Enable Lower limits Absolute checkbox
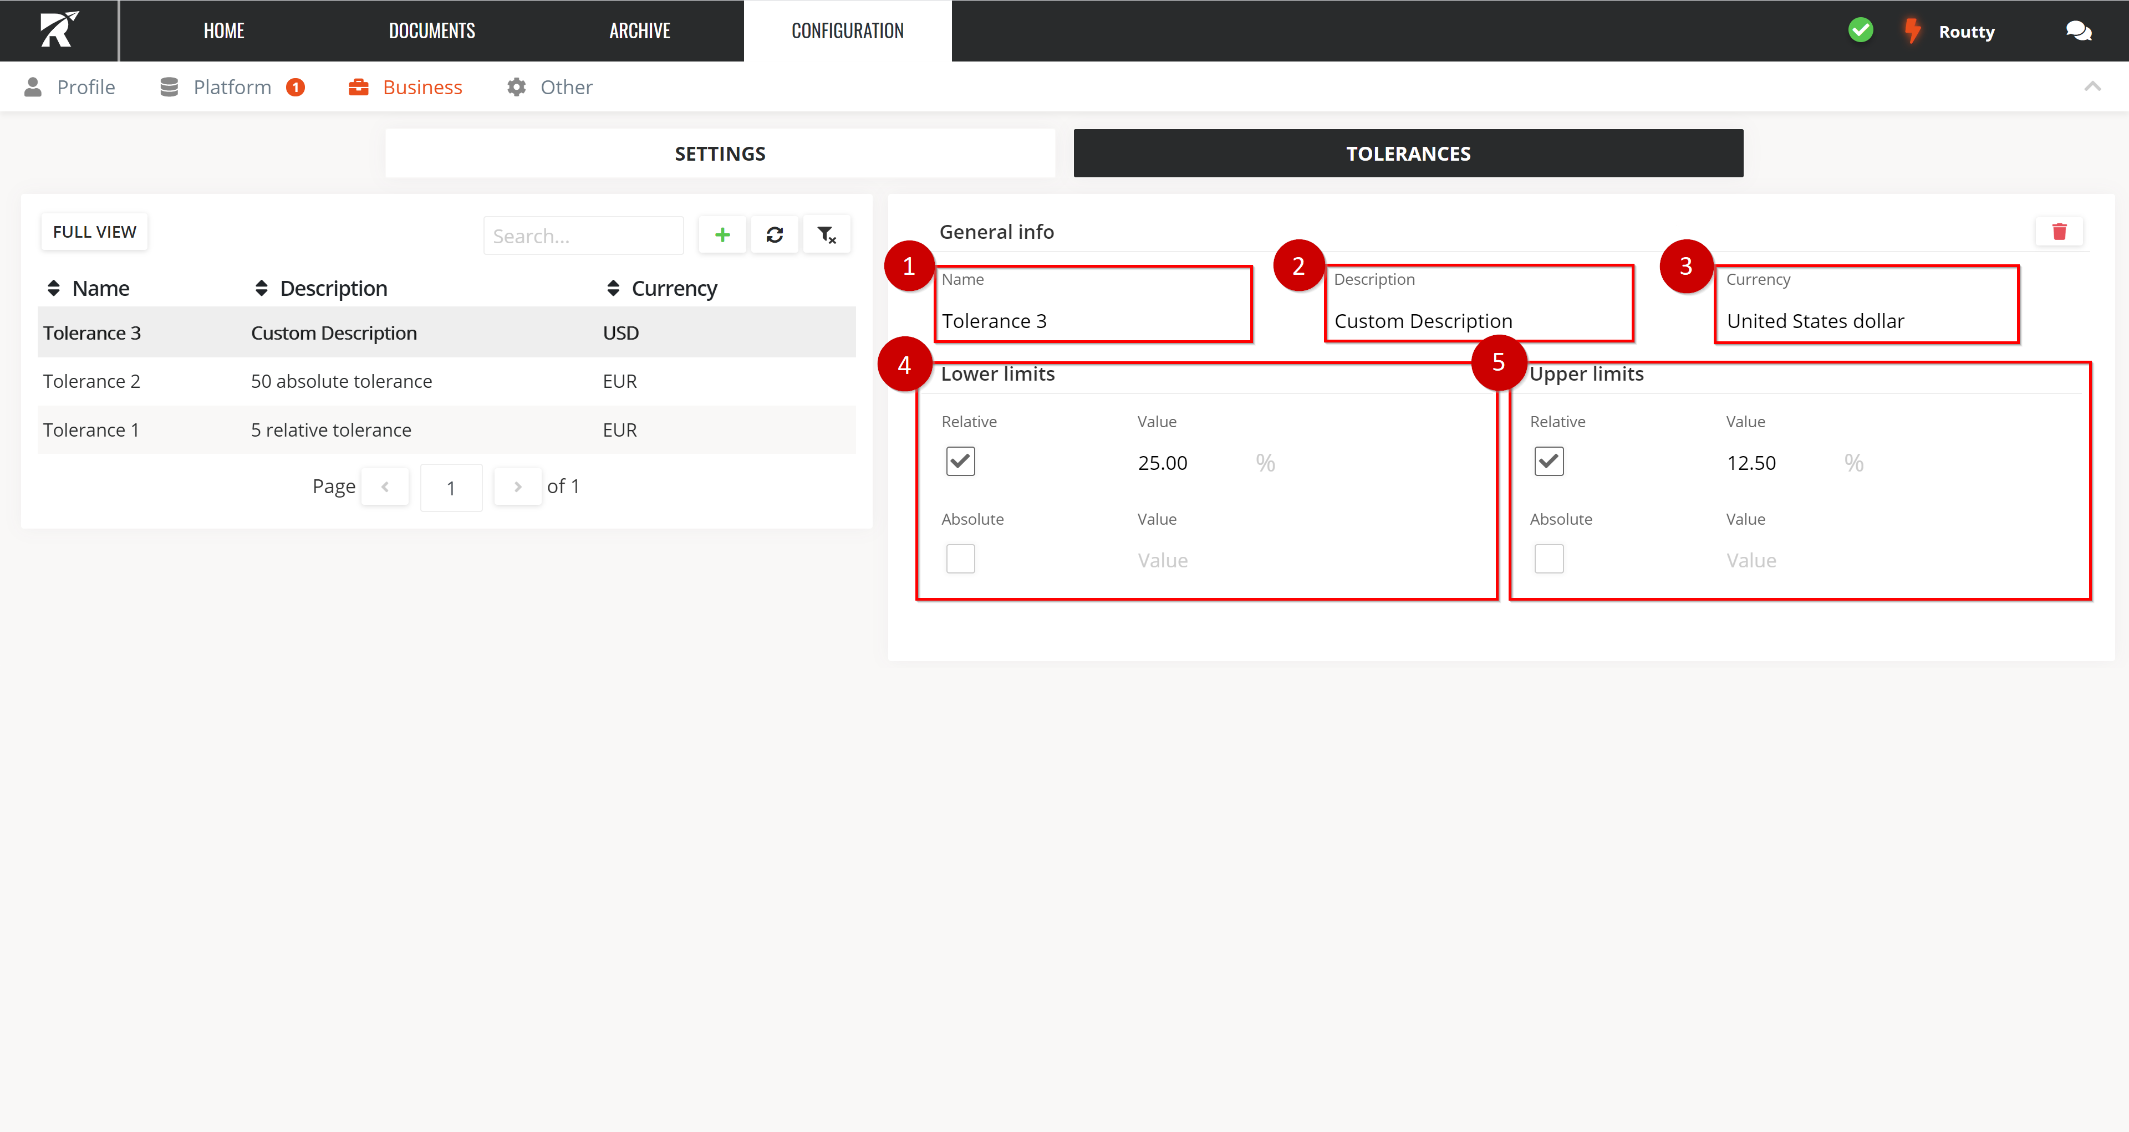This screenshot has width=2129, height=1132. coord(960,559)
